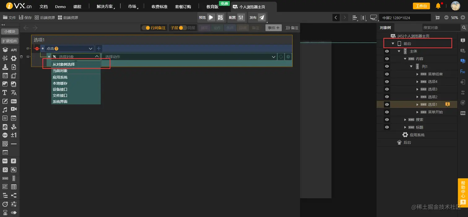Click the 小模块 button
468x217 pixels.
point(10,32)
